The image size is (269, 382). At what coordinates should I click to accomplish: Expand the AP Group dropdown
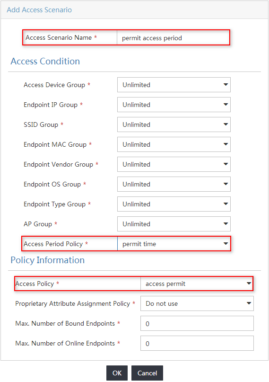174,224
